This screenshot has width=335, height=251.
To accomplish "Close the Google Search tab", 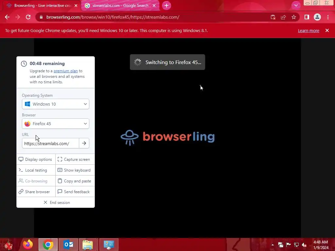I will [154, 6].
